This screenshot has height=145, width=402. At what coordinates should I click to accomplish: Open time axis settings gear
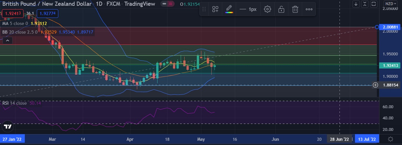(x=390, y=139)
